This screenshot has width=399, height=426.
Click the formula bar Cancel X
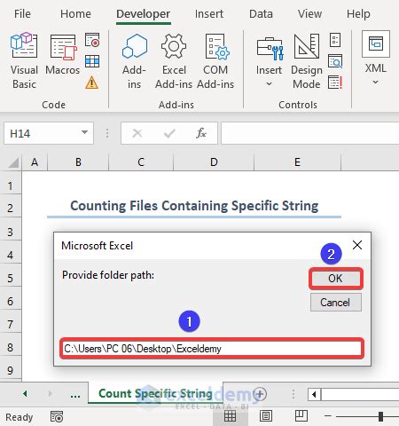click(x=137, y=133)
